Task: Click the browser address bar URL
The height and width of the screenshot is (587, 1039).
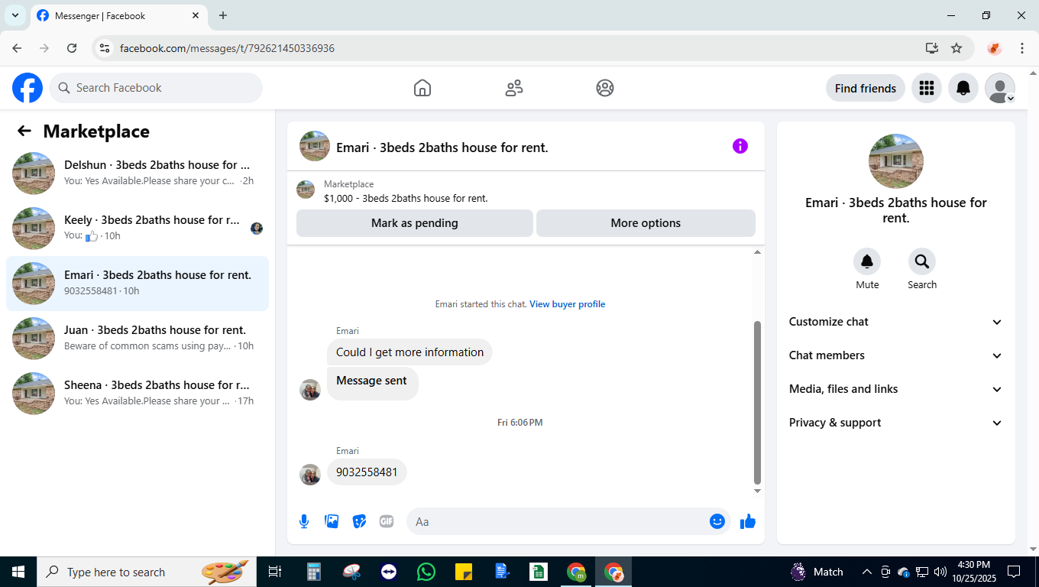Action: click(x=227, y=48)
